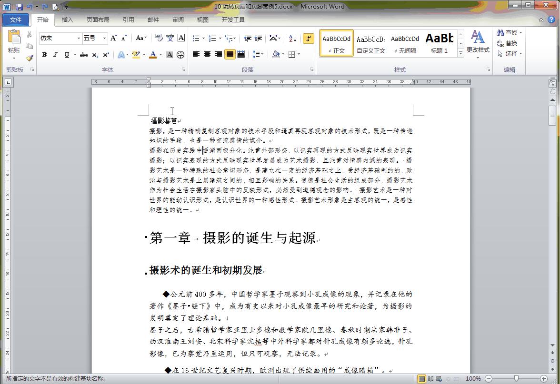
Task: Click the Sort A-Z icon
Action: coord(292,38)
